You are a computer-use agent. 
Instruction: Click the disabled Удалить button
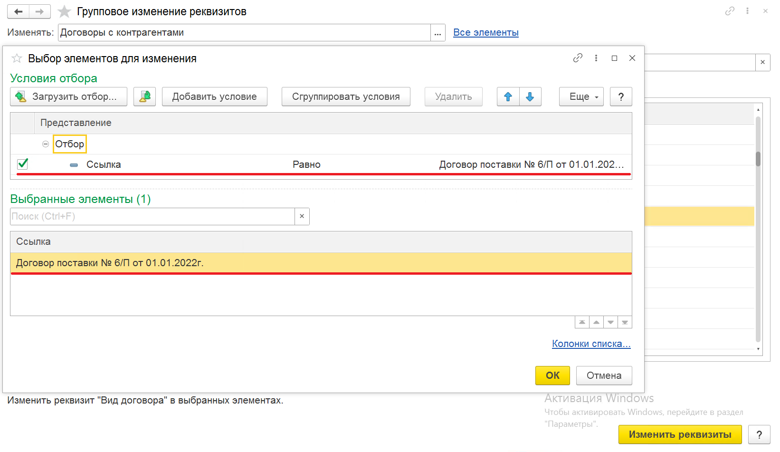point(453,96)
